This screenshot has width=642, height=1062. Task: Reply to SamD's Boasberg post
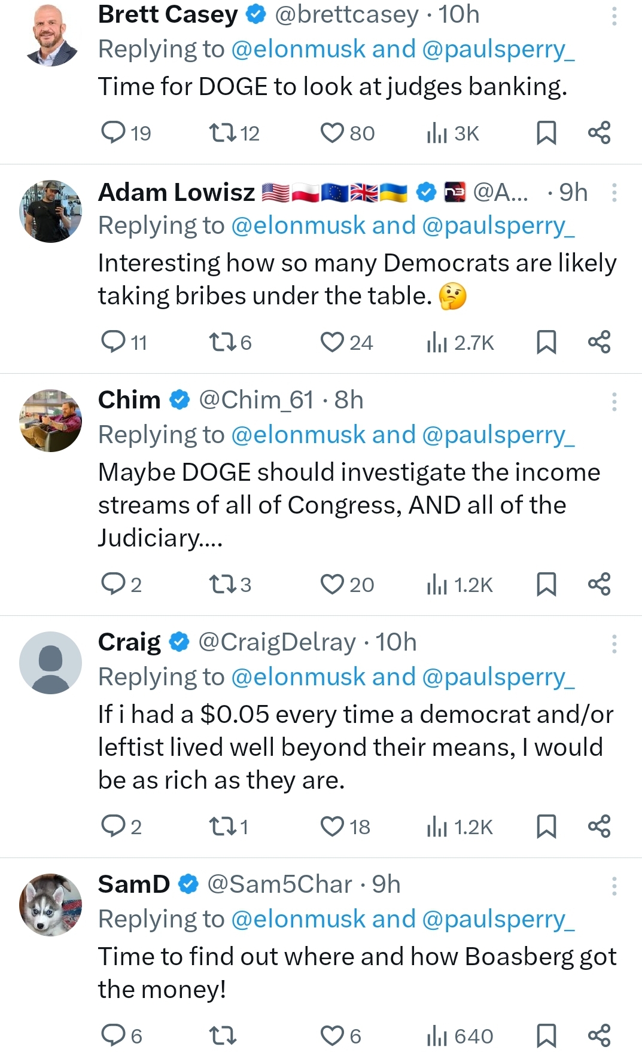point(113,1035)
